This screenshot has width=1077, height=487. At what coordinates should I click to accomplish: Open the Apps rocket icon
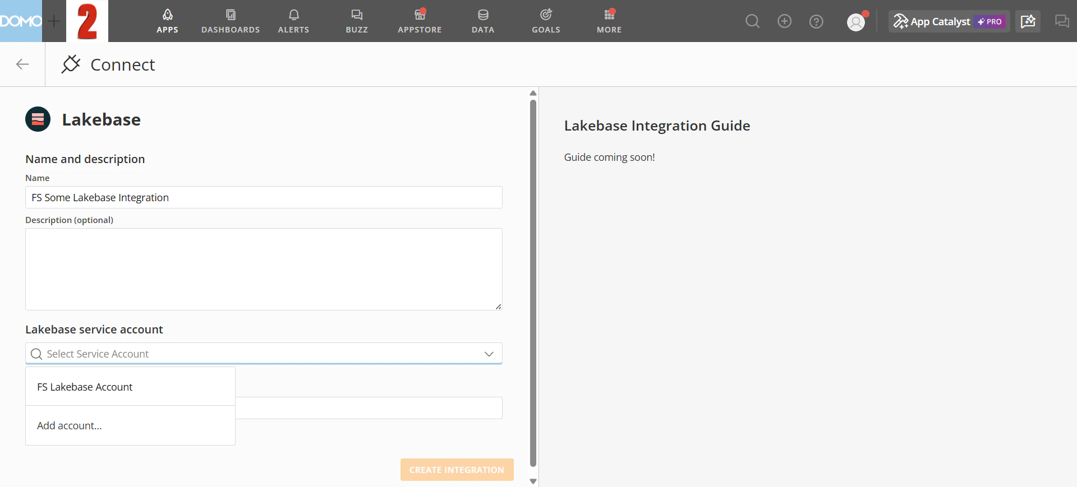[167, 15]
